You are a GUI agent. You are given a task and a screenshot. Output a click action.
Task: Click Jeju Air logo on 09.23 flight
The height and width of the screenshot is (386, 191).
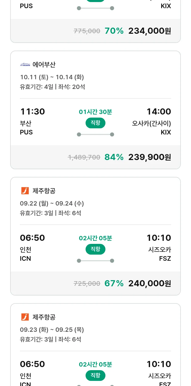pyautogui.click(x=25, y=317)
